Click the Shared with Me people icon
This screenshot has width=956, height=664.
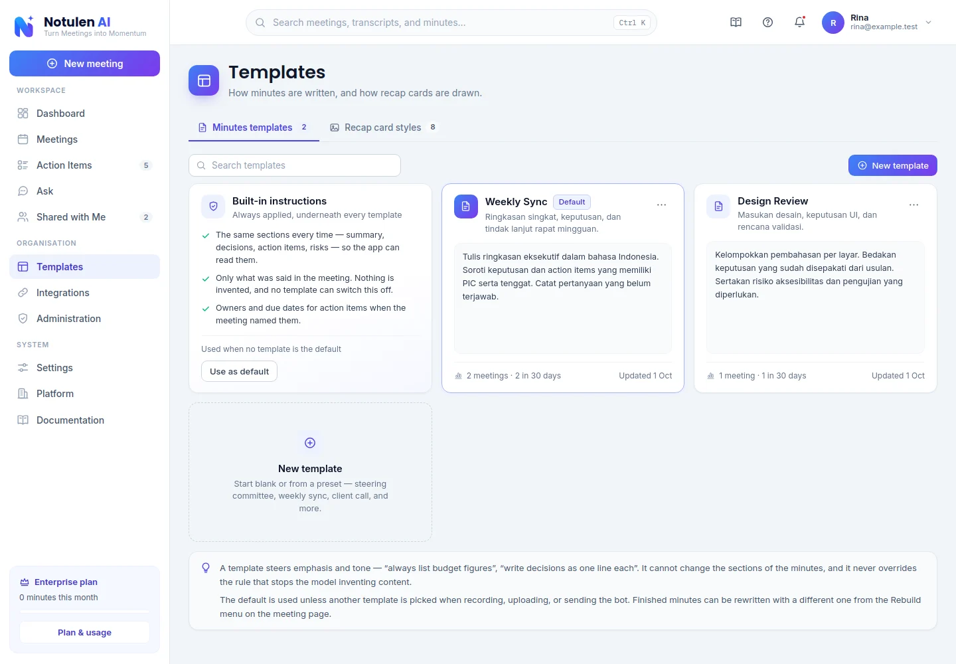pos(23,217)
